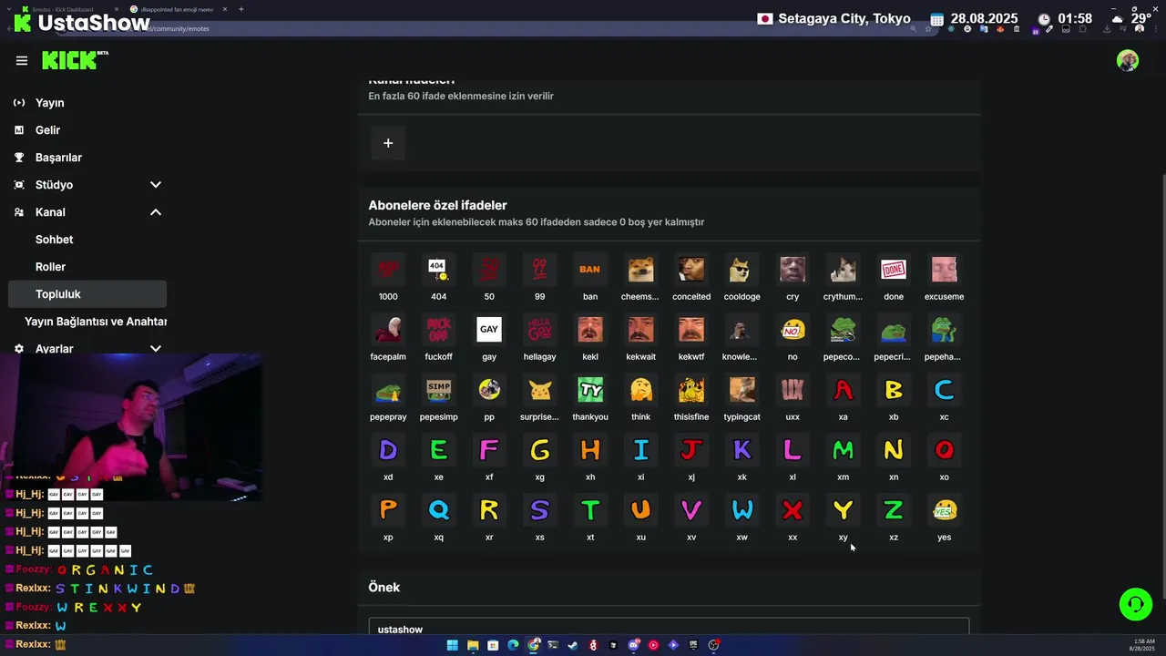Select the xa letter A emote

tap(843, 390)
